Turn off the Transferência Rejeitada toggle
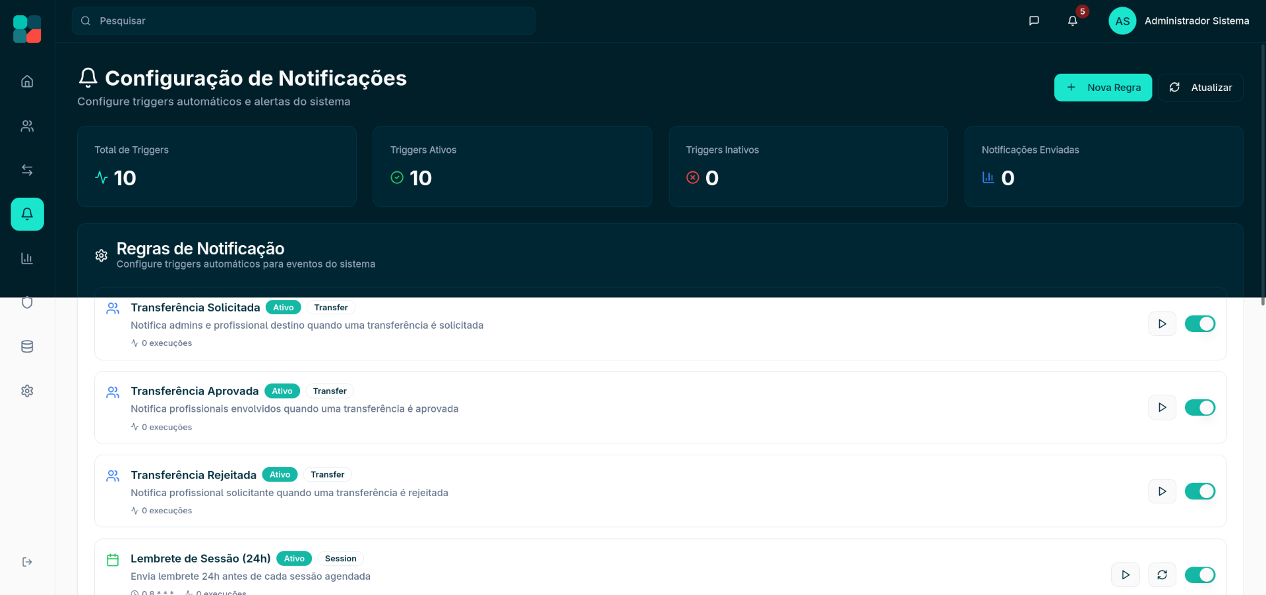The image size is (1266, 595). (x=1199, y=492)
